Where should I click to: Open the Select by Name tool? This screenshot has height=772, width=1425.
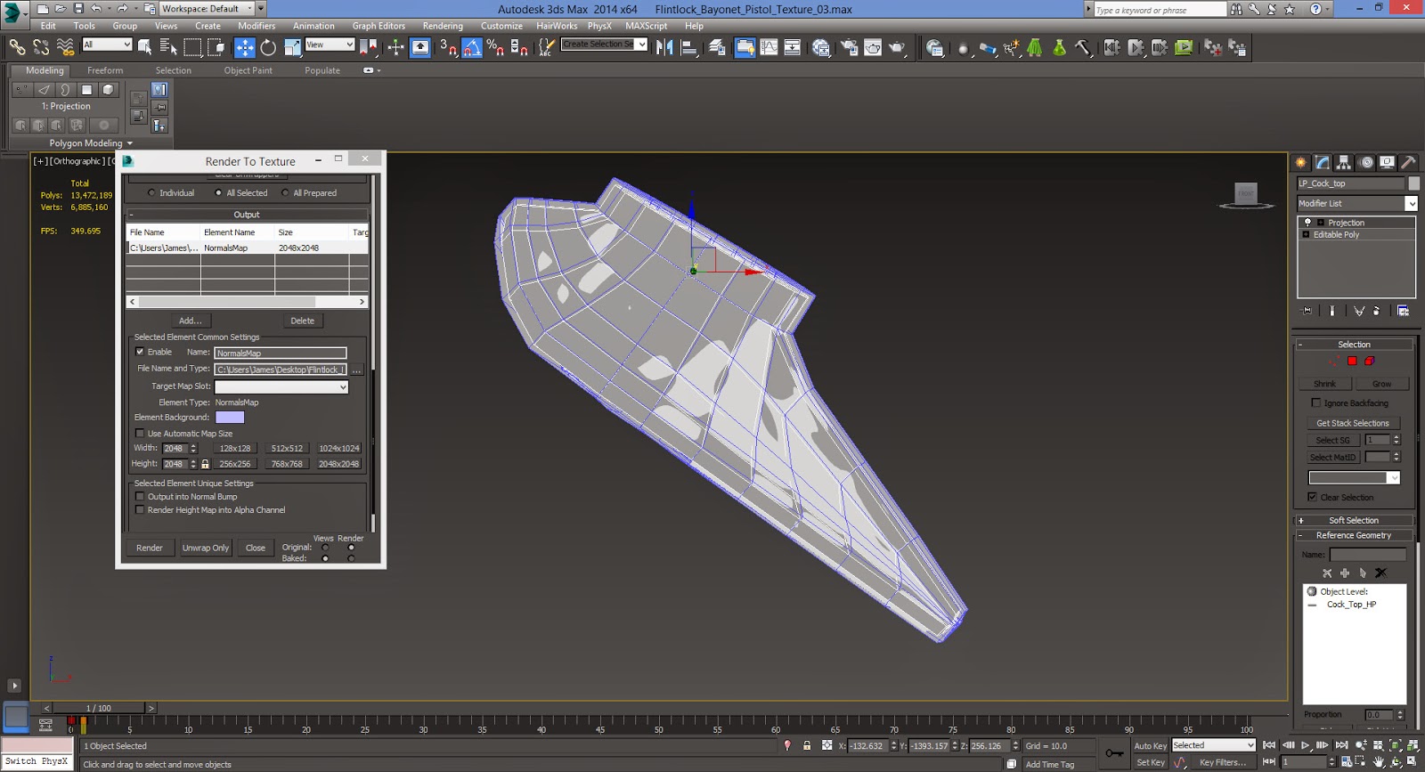pos(167,47)
